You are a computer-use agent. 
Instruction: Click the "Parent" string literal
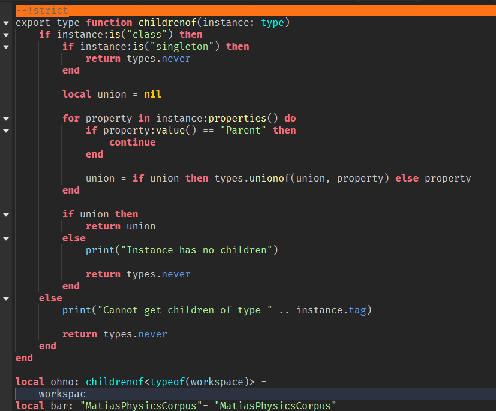(244, 130)
